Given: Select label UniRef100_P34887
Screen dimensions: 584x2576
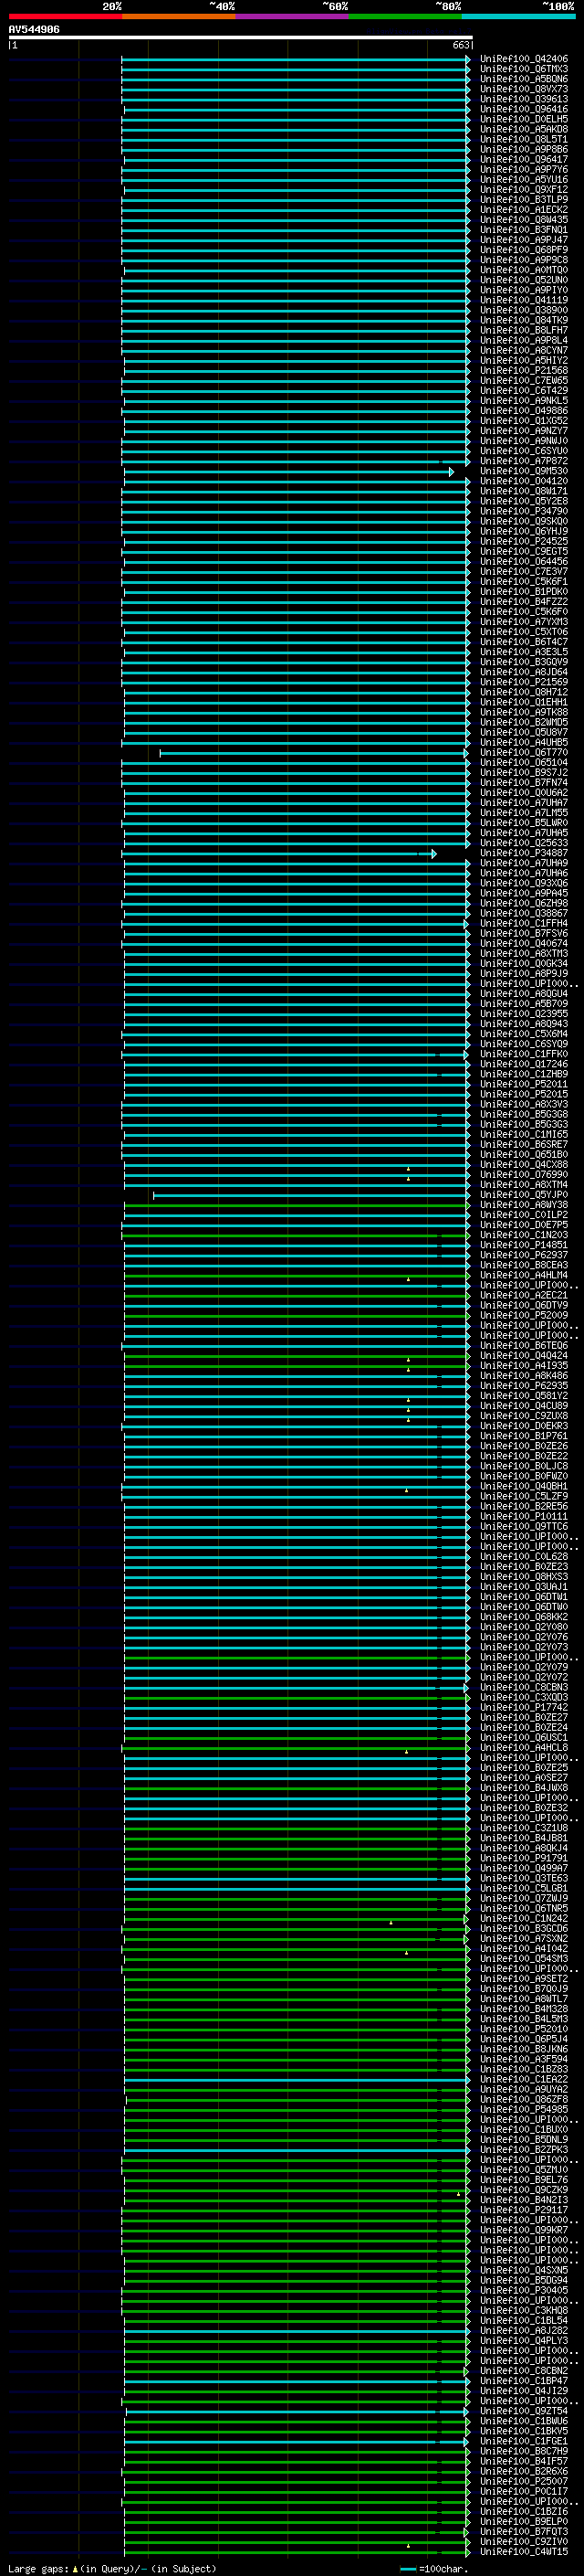Looking at the screenshot, I should (x=523, y=853).
